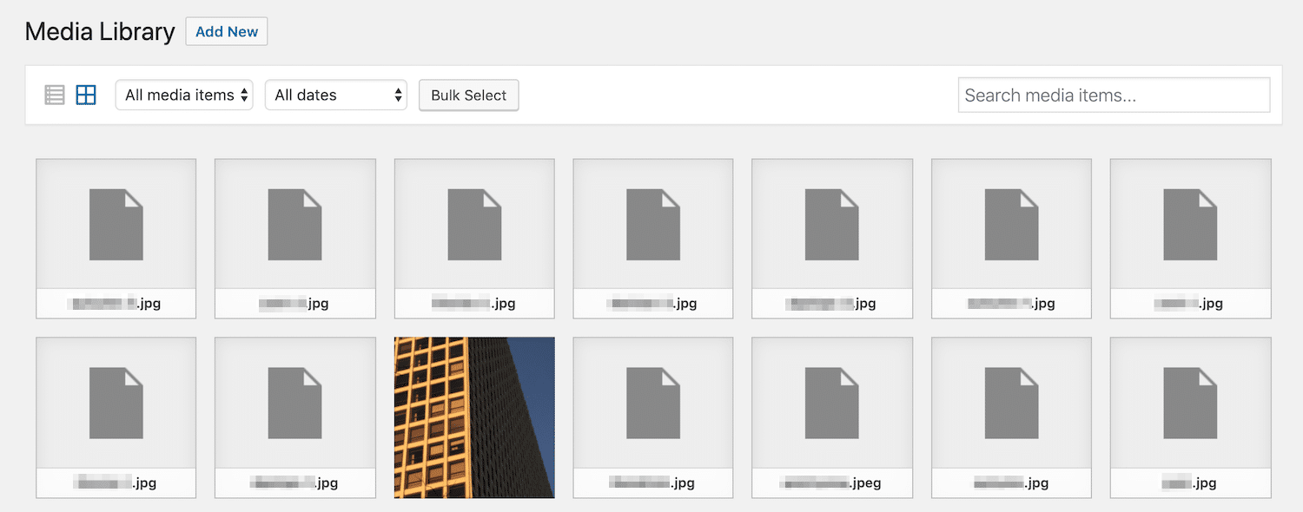
Task: Click the file icon on the last bottom-row item
Action: point(1190,401)
